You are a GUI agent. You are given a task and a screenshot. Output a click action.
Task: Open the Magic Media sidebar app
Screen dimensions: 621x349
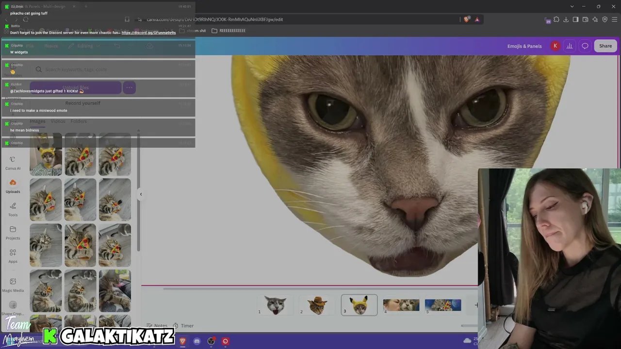[13, 285]
